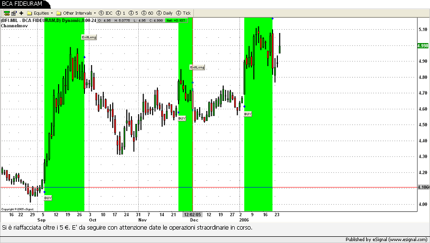Expand the Other Intervals dropdown
The height and width of the screenshot is (243, 430).
pos(76,13)
